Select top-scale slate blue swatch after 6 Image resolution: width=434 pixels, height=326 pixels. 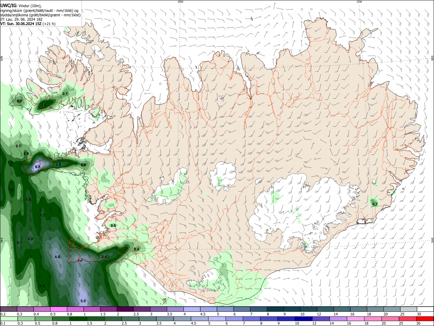[241, 309]
